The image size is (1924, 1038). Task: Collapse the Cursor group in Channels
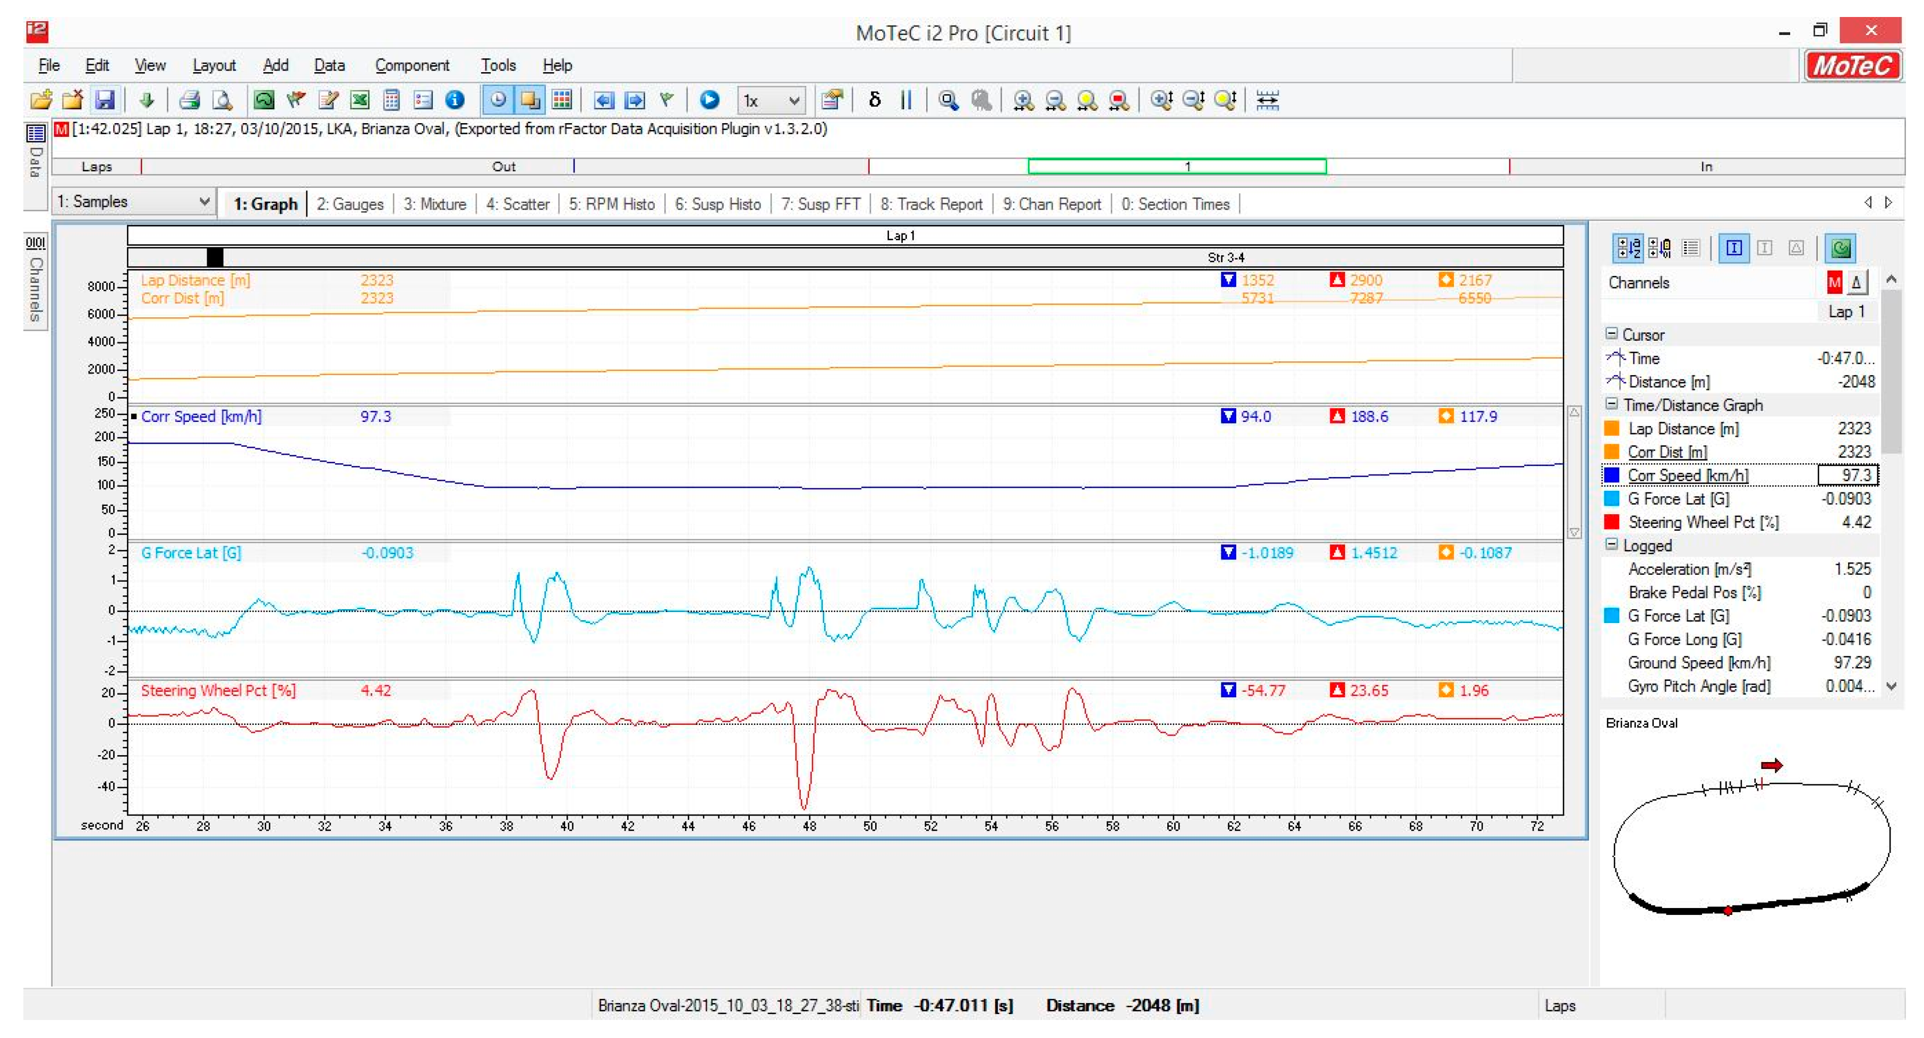(x=1611, y=334)
